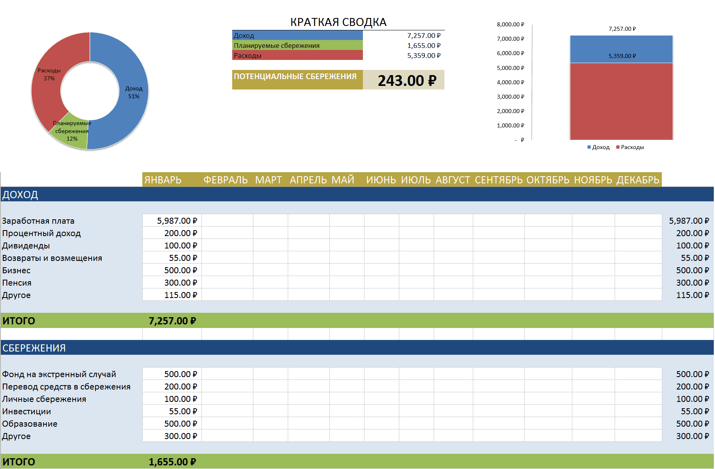The height and width of the screenshot is (469, 715).
Task: Click the empty February Заработная плата cell
Action: click(227, 221)
